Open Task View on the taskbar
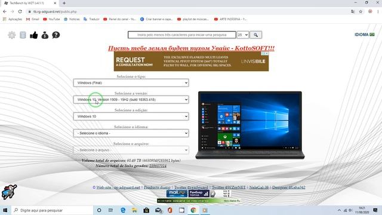 (110, 210)
